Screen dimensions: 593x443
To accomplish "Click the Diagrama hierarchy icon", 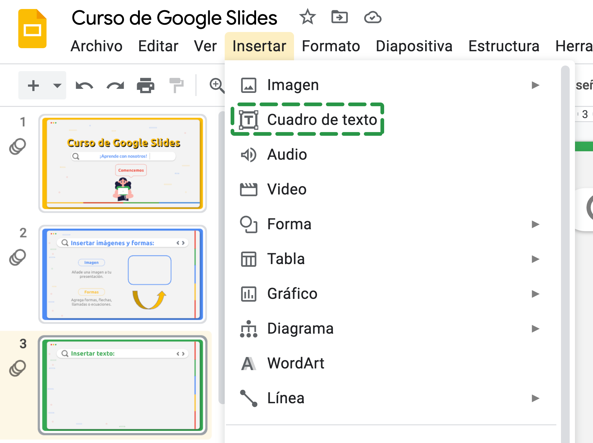I will tap(249, 329).
